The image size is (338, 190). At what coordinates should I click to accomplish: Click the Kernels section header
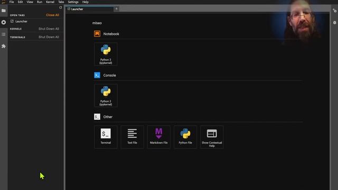click(16, 29)
